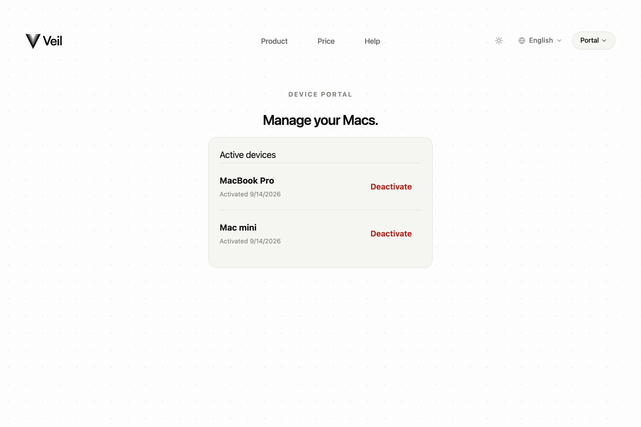Click the globe language icon
The width and height of the screenshot is (641, 427).
point(522,41)
